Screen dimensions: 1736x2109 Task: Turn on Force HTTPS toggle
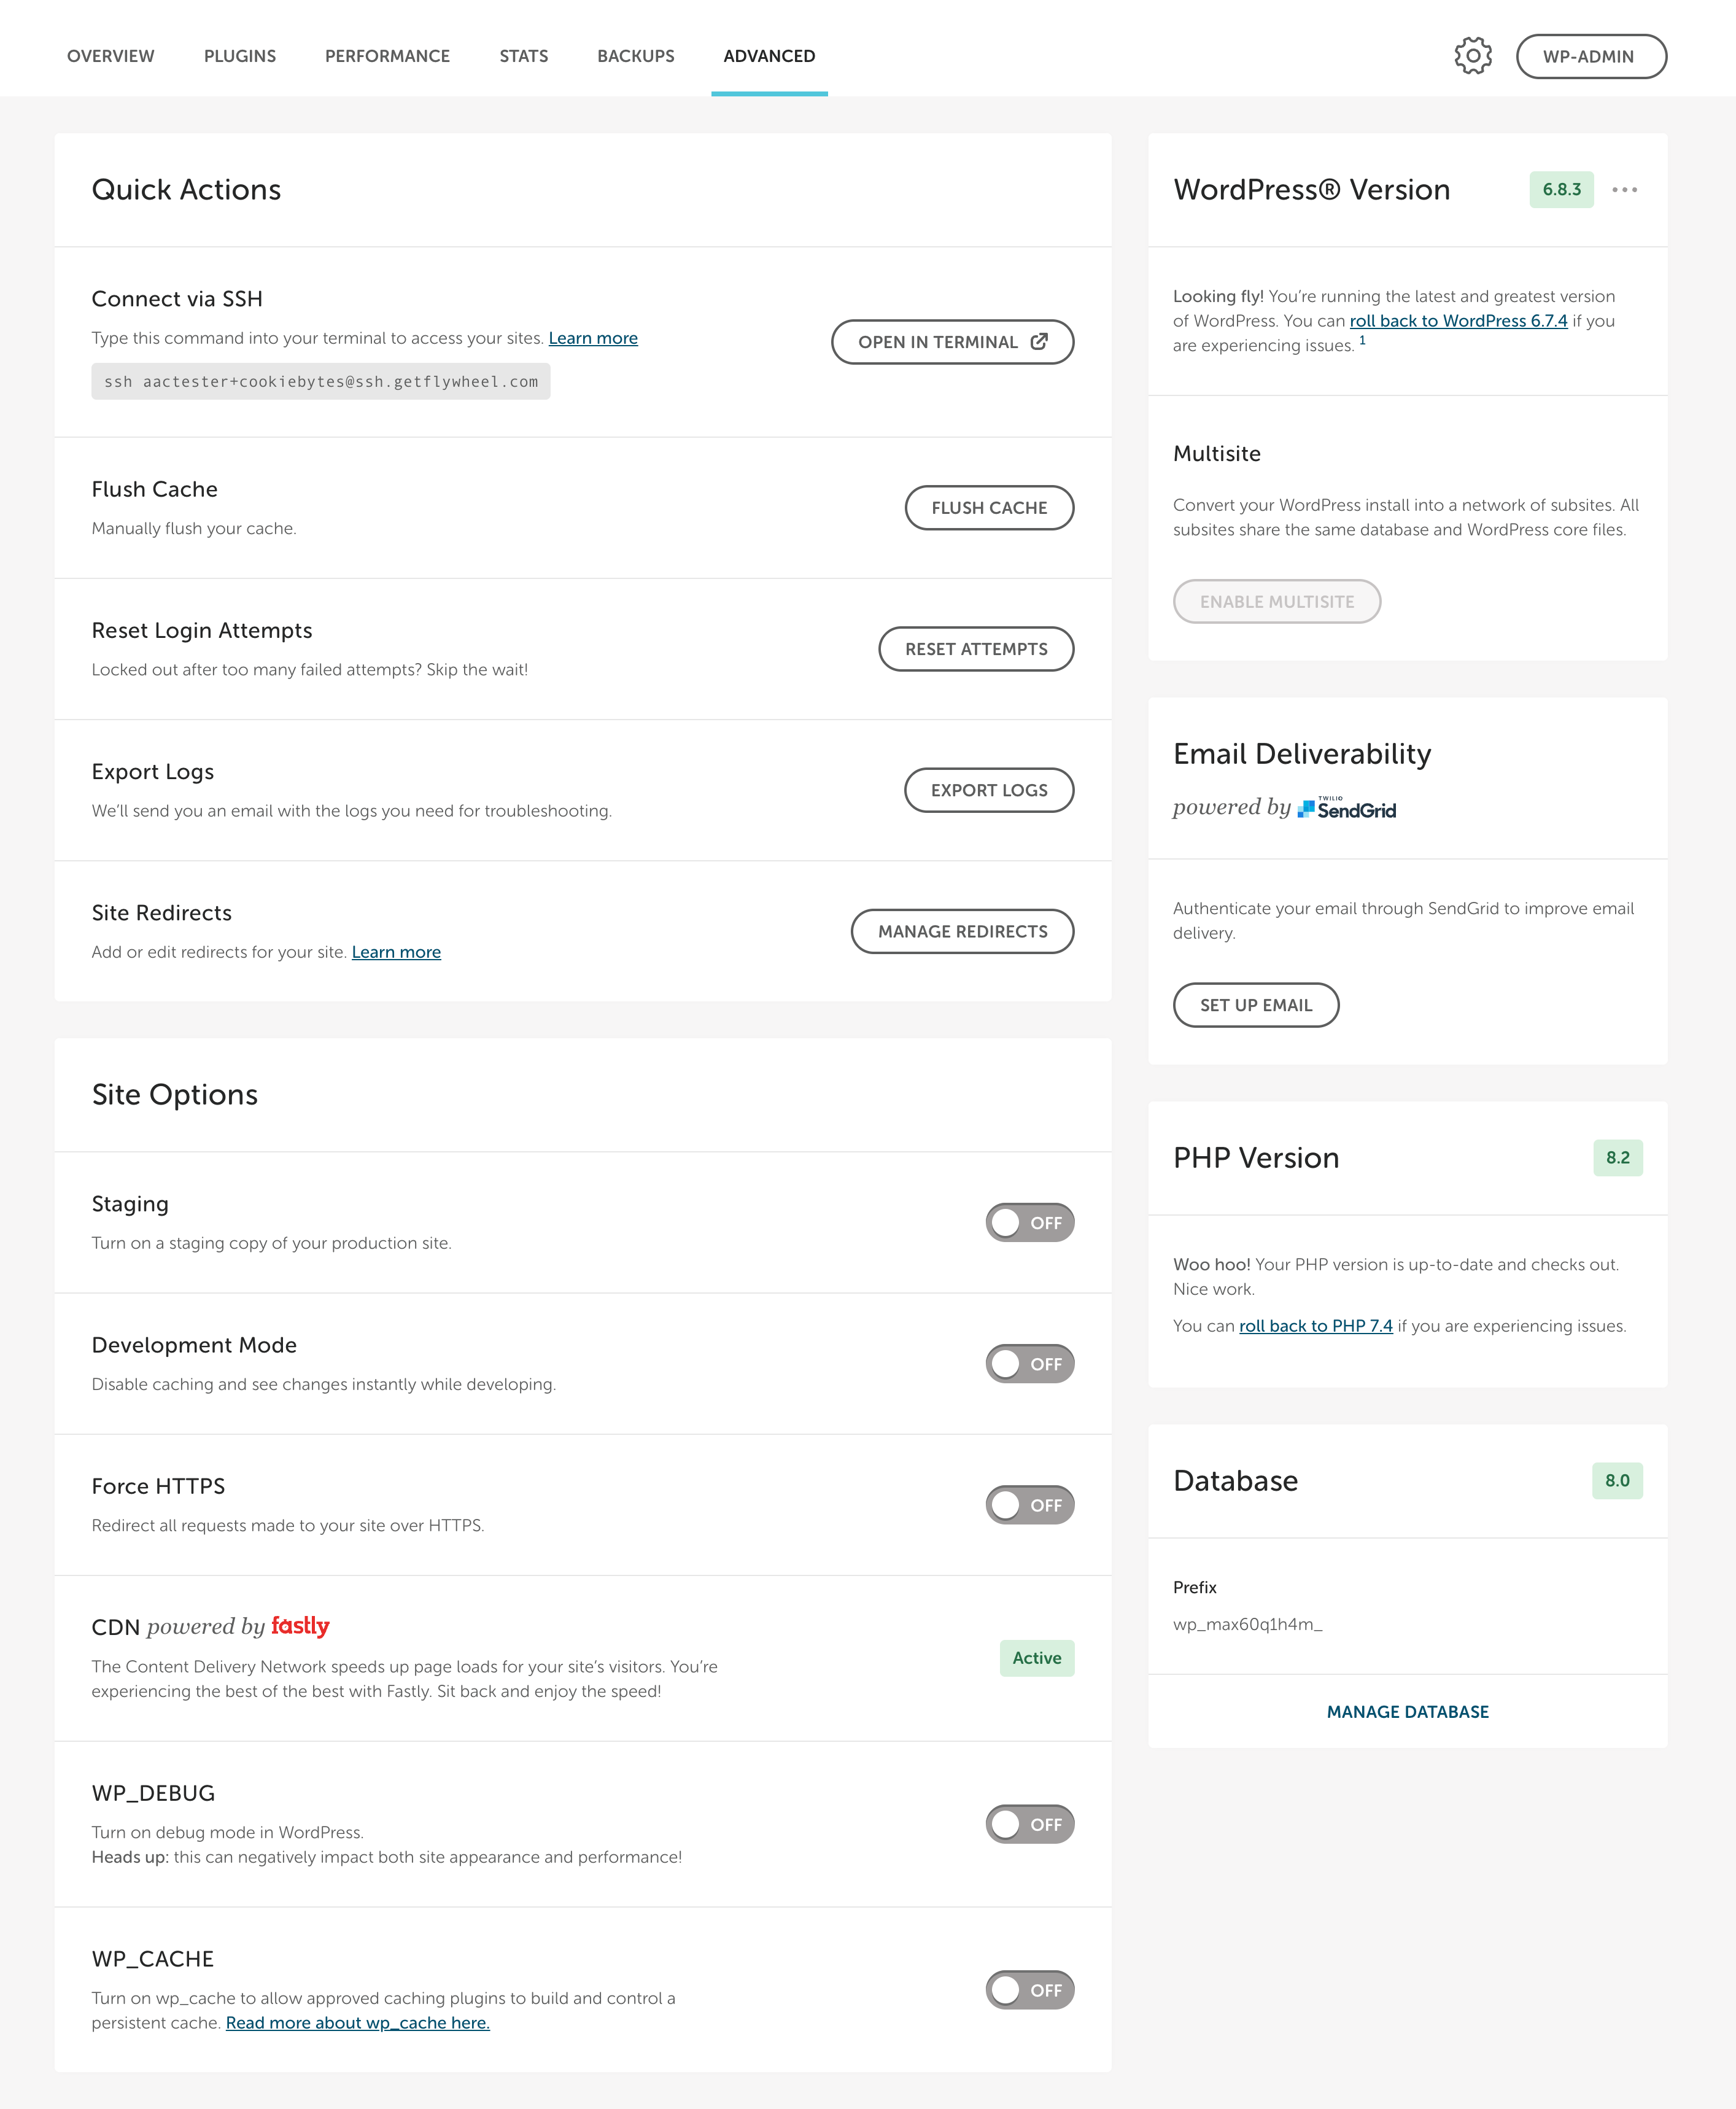pos(1029,1505)
